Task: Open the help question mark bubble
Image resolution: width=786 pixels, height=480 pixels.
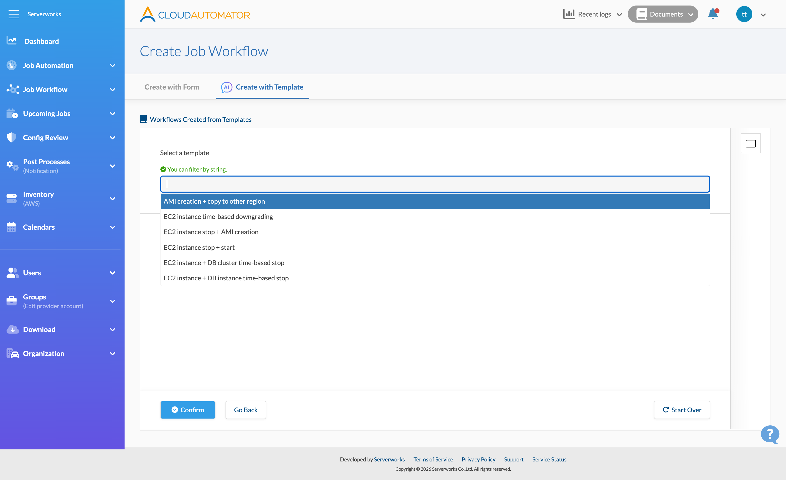Action: [x=770, y=434]
